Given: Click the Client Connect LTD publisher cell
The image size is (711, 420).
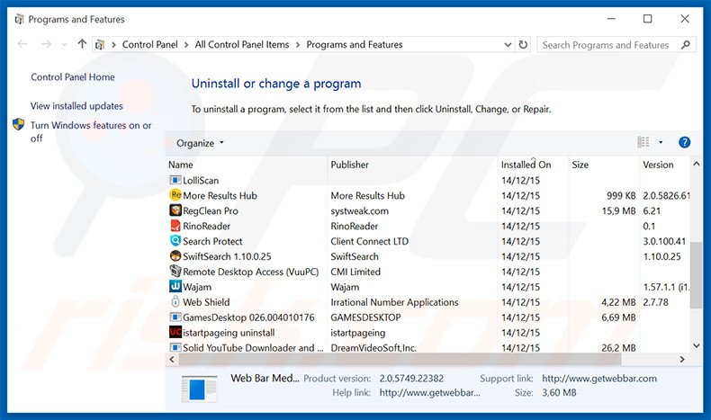Looking at the screenshot, I should click(370, 241).
